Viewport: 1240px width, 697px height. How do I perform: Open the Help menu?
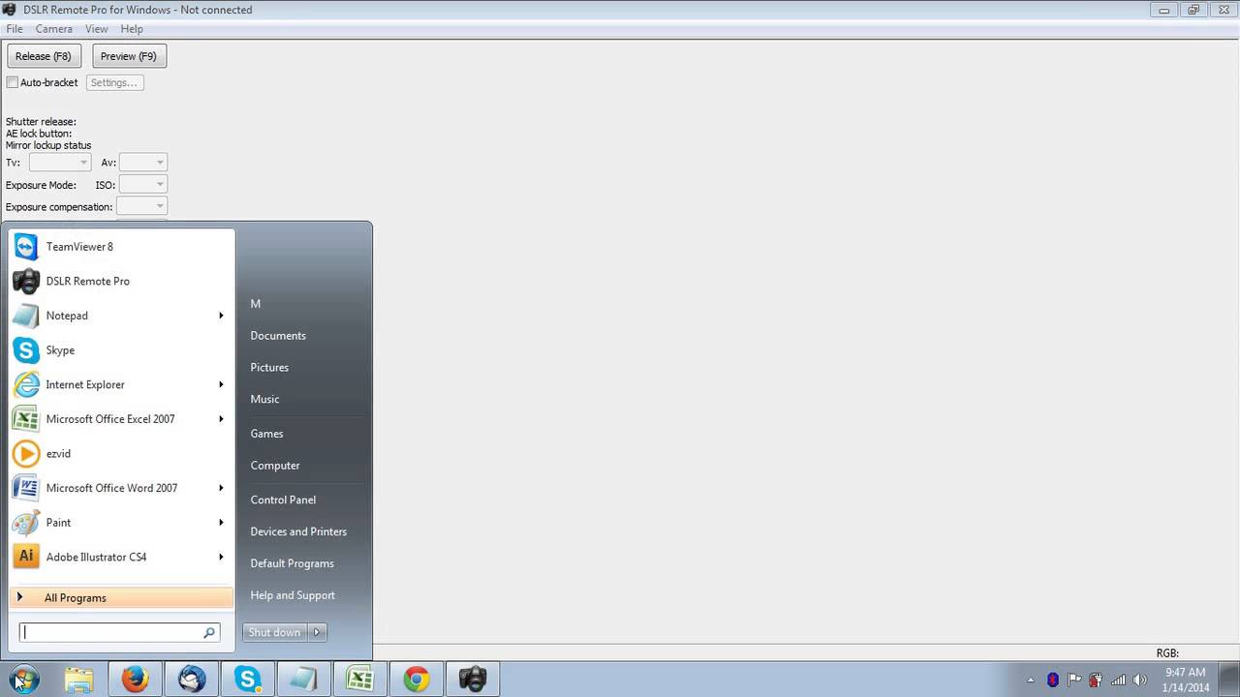point(132,29)
